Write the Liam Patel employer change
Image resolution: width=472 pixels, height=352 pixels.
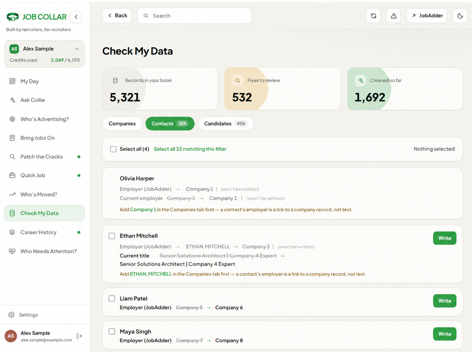(445, 301)
